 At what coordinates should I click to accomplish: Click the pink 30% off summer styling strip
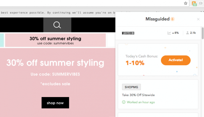pos(55,40)
